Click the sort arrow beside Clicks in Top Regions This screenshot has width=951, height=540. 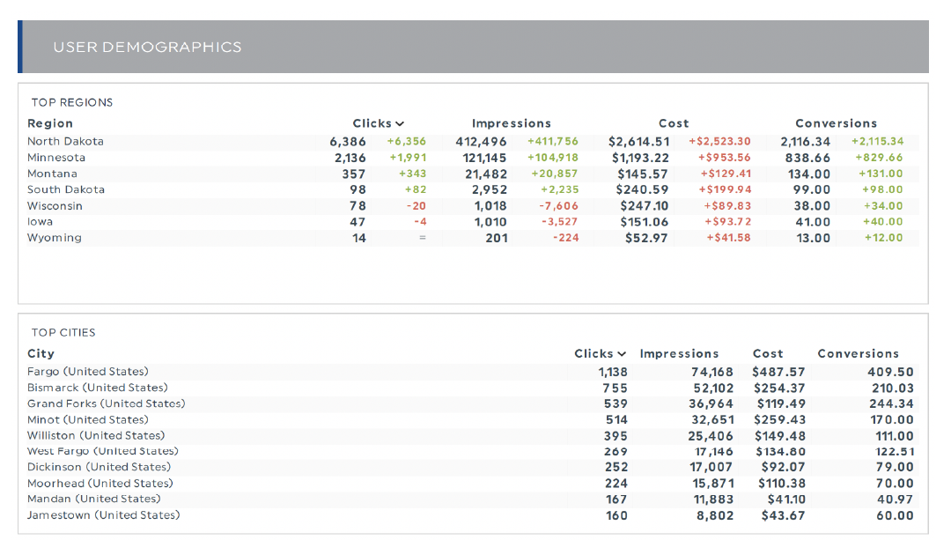400,124
